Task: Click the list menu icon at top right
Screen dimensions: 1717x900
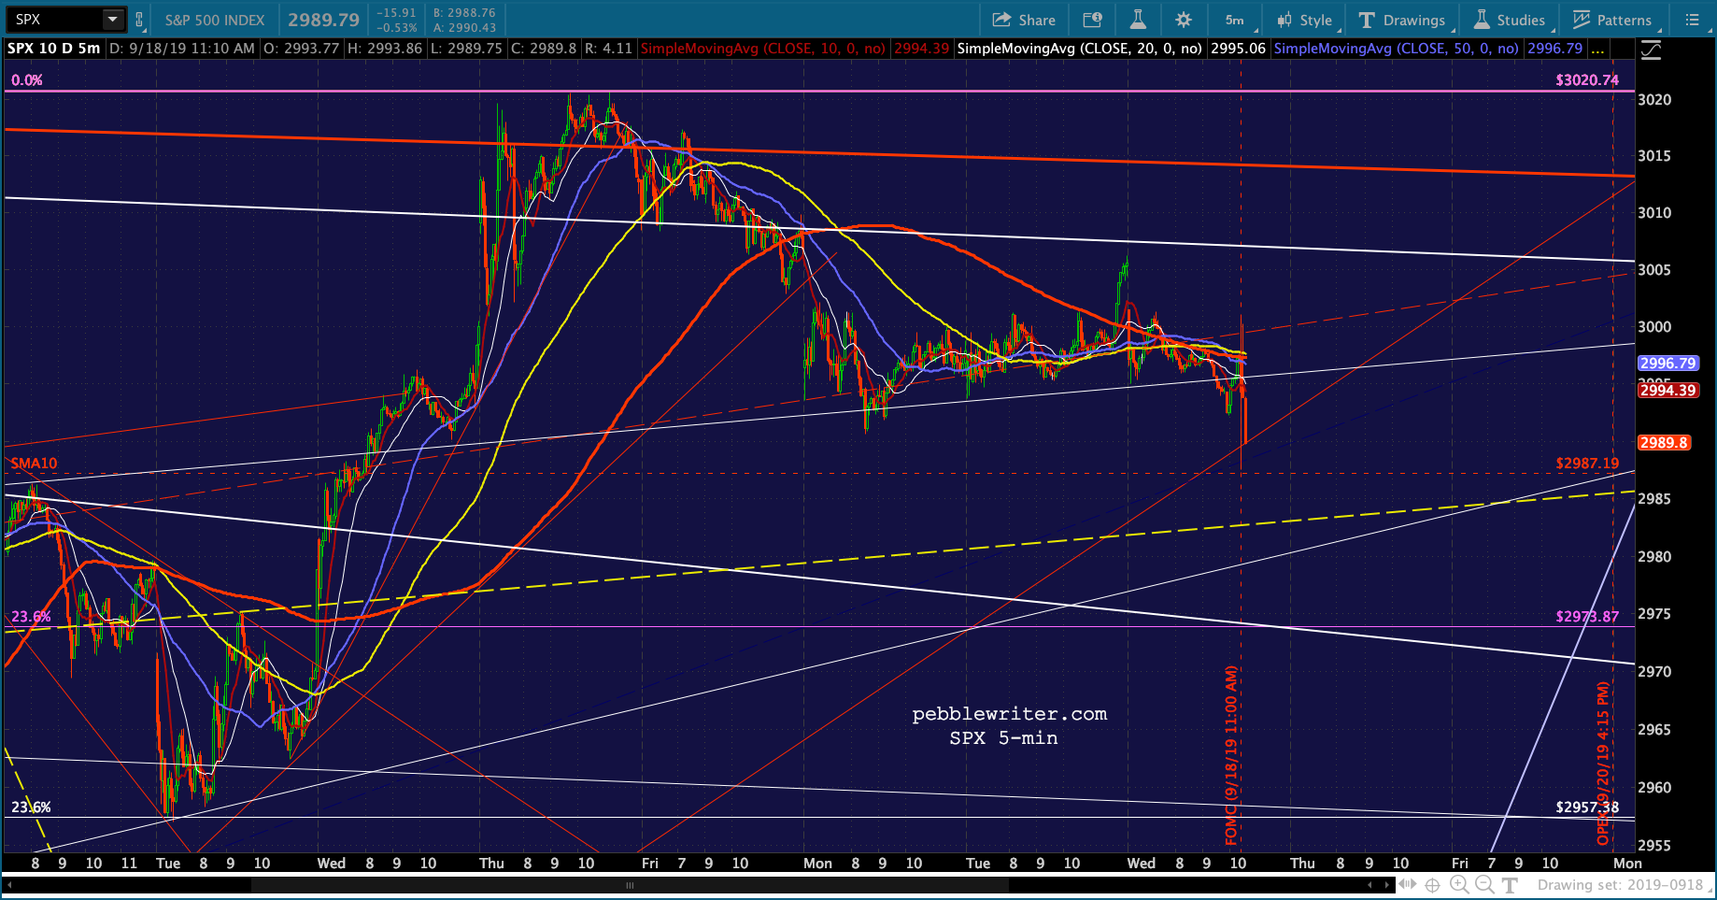Action: [x=1692, y=20]
